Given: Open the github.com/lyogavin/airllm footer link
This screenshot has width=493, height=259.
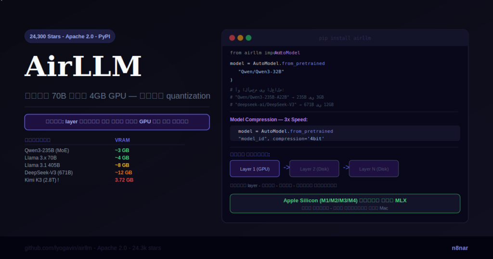Looking at the screenshot, I should click(x=93, y=248).
